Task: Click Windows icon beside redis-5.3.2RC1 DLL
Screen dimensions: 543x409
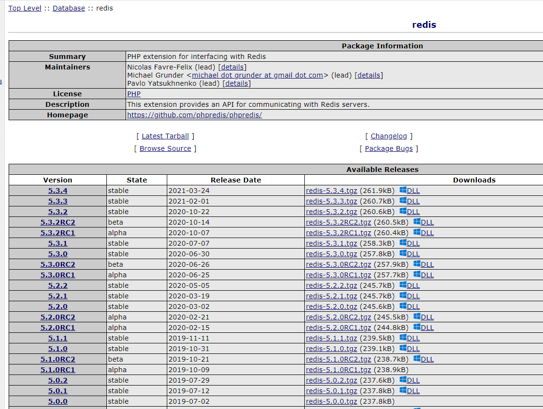Action: (x=416, y=232)
